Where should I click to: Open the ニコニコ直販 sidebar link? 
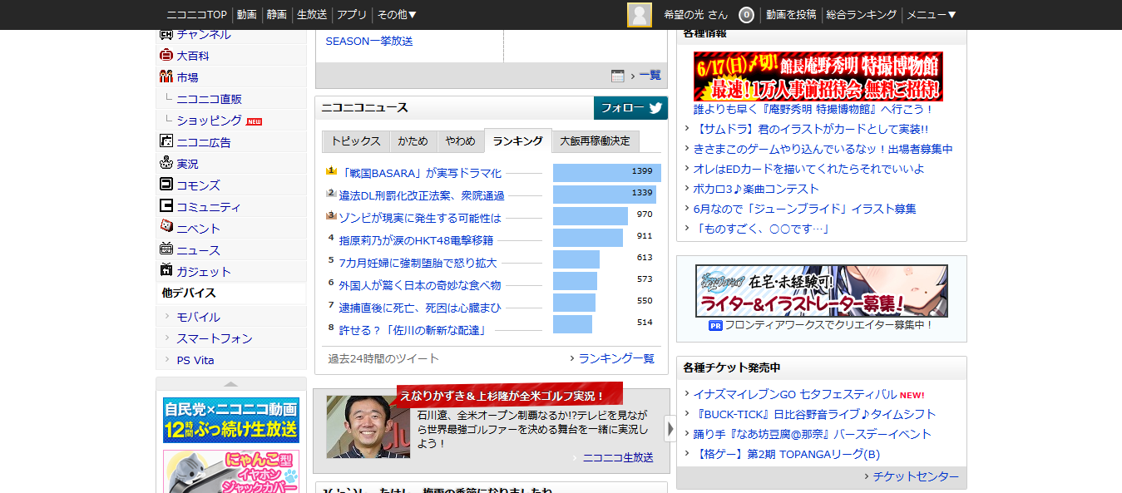pyautogui.click(x=210, y=99)
